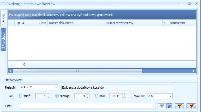Click the Lp summary cell showing 0
The width and height of the screenshot is (201, 112).
point(20,64)
